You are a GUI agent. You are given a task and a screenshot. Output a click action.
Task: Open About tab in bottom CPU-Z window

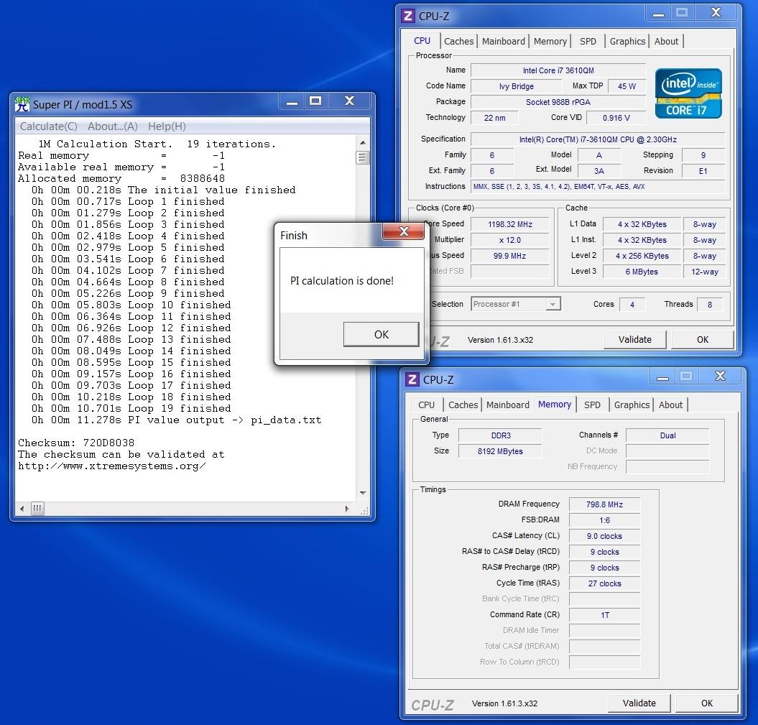(670, 405)
